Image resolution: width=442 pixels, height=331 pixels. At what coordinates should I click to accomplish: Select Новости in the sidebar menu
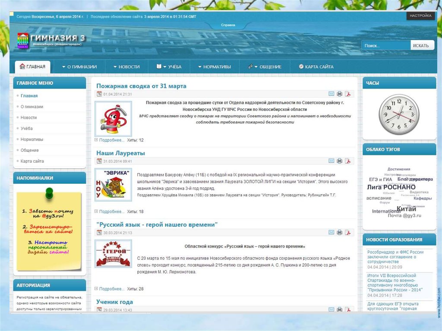[28, 117]
